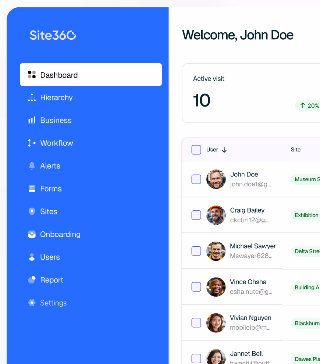Navigate to Users page

pos(91,257)
